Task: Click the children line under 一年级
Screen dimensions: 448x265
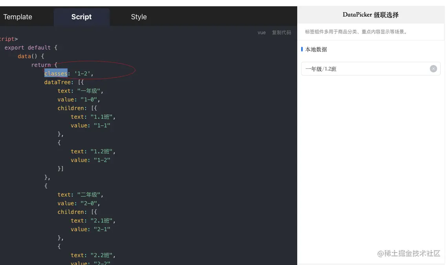Action: [x=77, y=108]
